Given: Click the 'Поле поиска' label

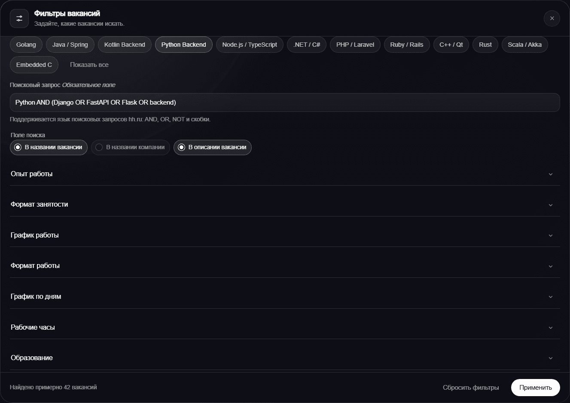Looking at the screenshot, I should point(28,135).
